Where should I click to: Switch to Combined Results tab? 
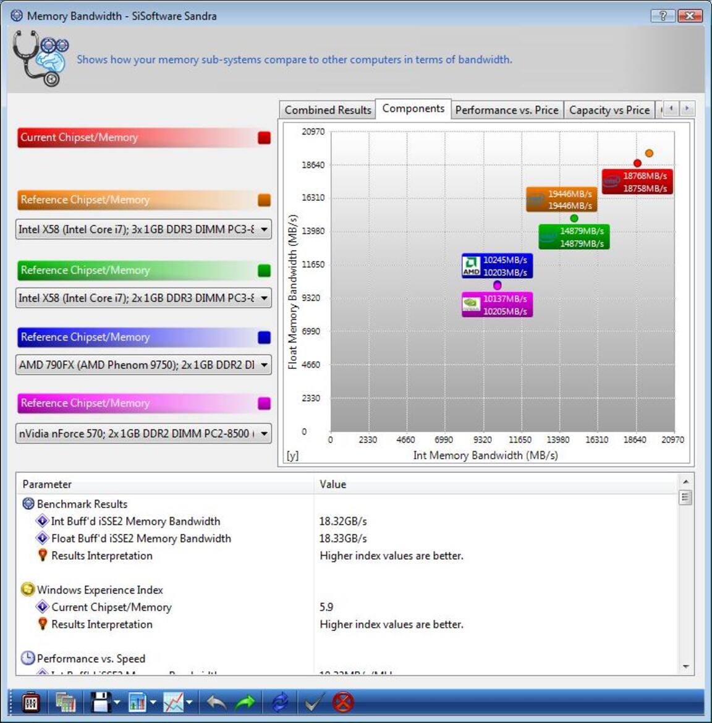click(x=328, y=110)
